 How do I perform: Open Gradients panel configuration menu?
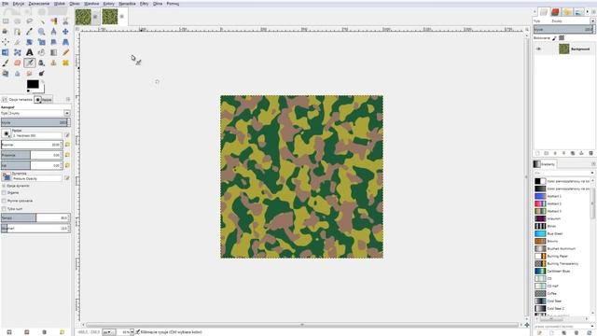(593, 164)
